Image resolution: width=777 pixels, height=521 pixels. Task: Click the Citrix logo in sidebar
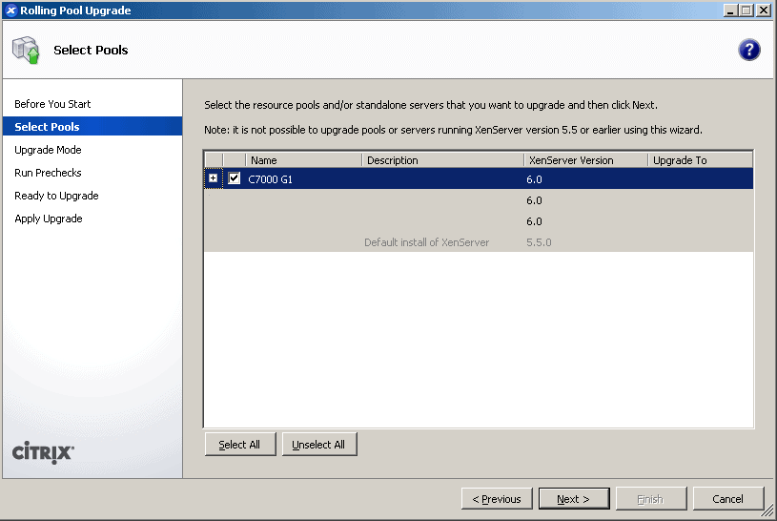(43, 452)
